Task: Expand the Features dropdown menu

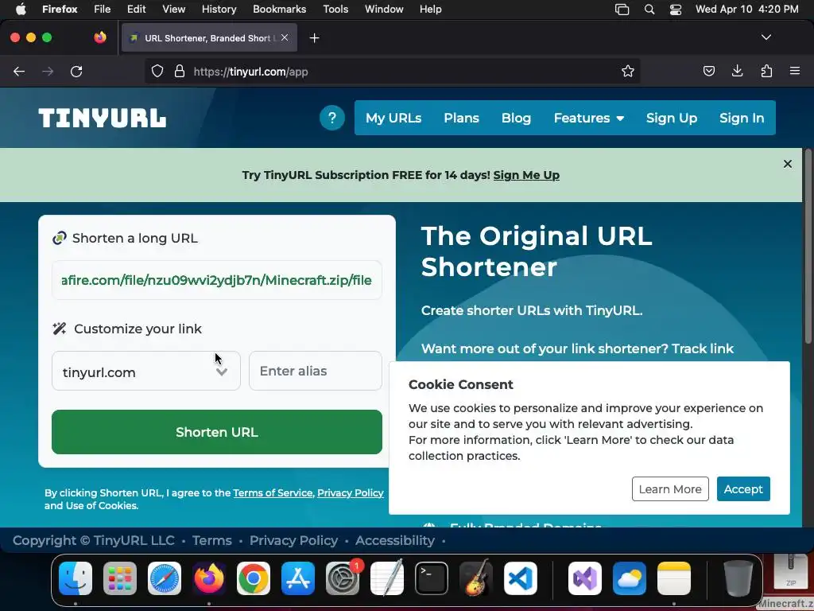Action: (x=589, y=118)
